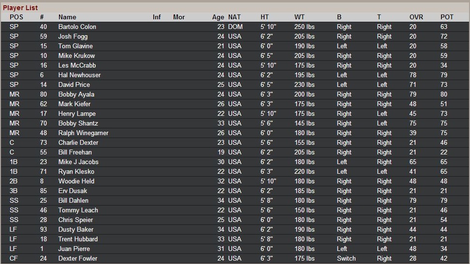Sort by the # column header
The height and width of the screenshot is (264, 470).
(42, 17)
